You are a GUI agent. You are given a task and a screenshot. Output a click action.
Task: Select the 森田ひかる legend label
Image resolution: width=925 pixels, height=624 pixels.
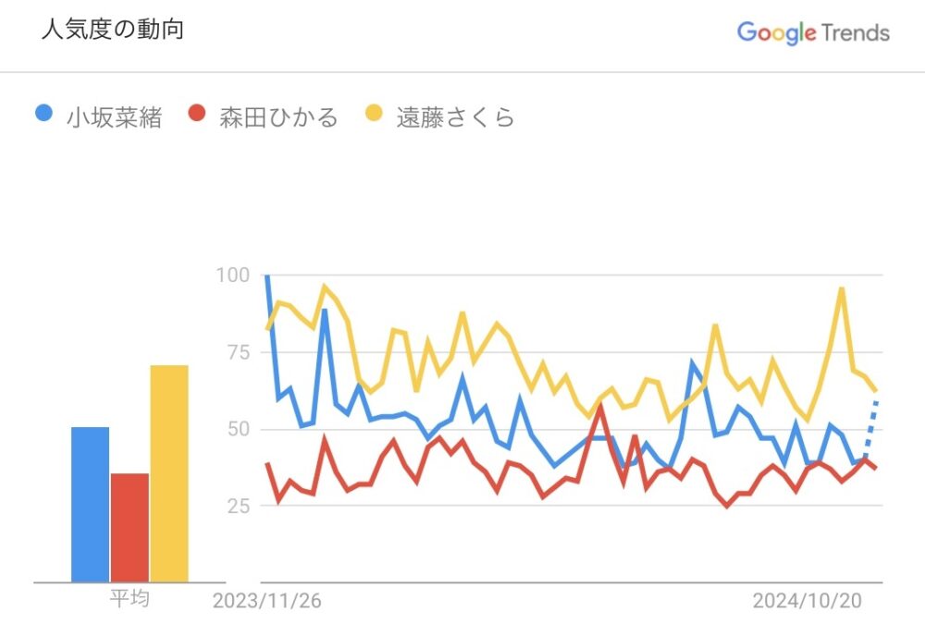pyautogui.click(x=278, y=117)
